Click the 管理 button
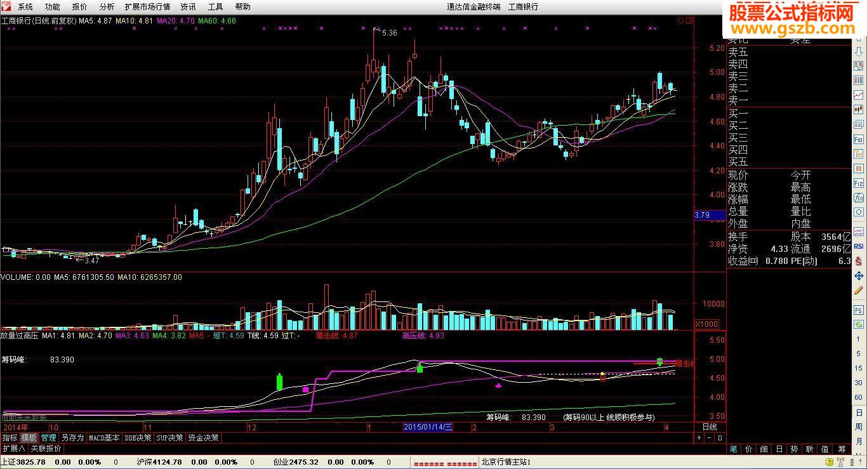 tap(49, 438)
